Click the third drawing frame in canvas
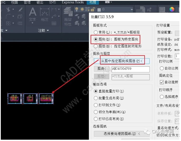Image resolution: width=181 pixels, height=141 pixels. pyautogui.click(x=46, y=99)
